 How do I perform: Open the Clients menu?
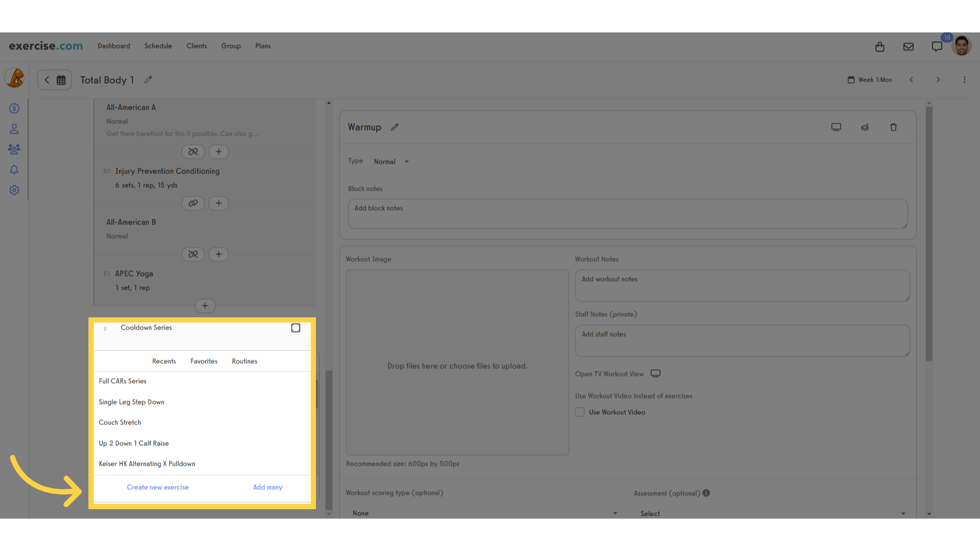click(x=197, y=46)
